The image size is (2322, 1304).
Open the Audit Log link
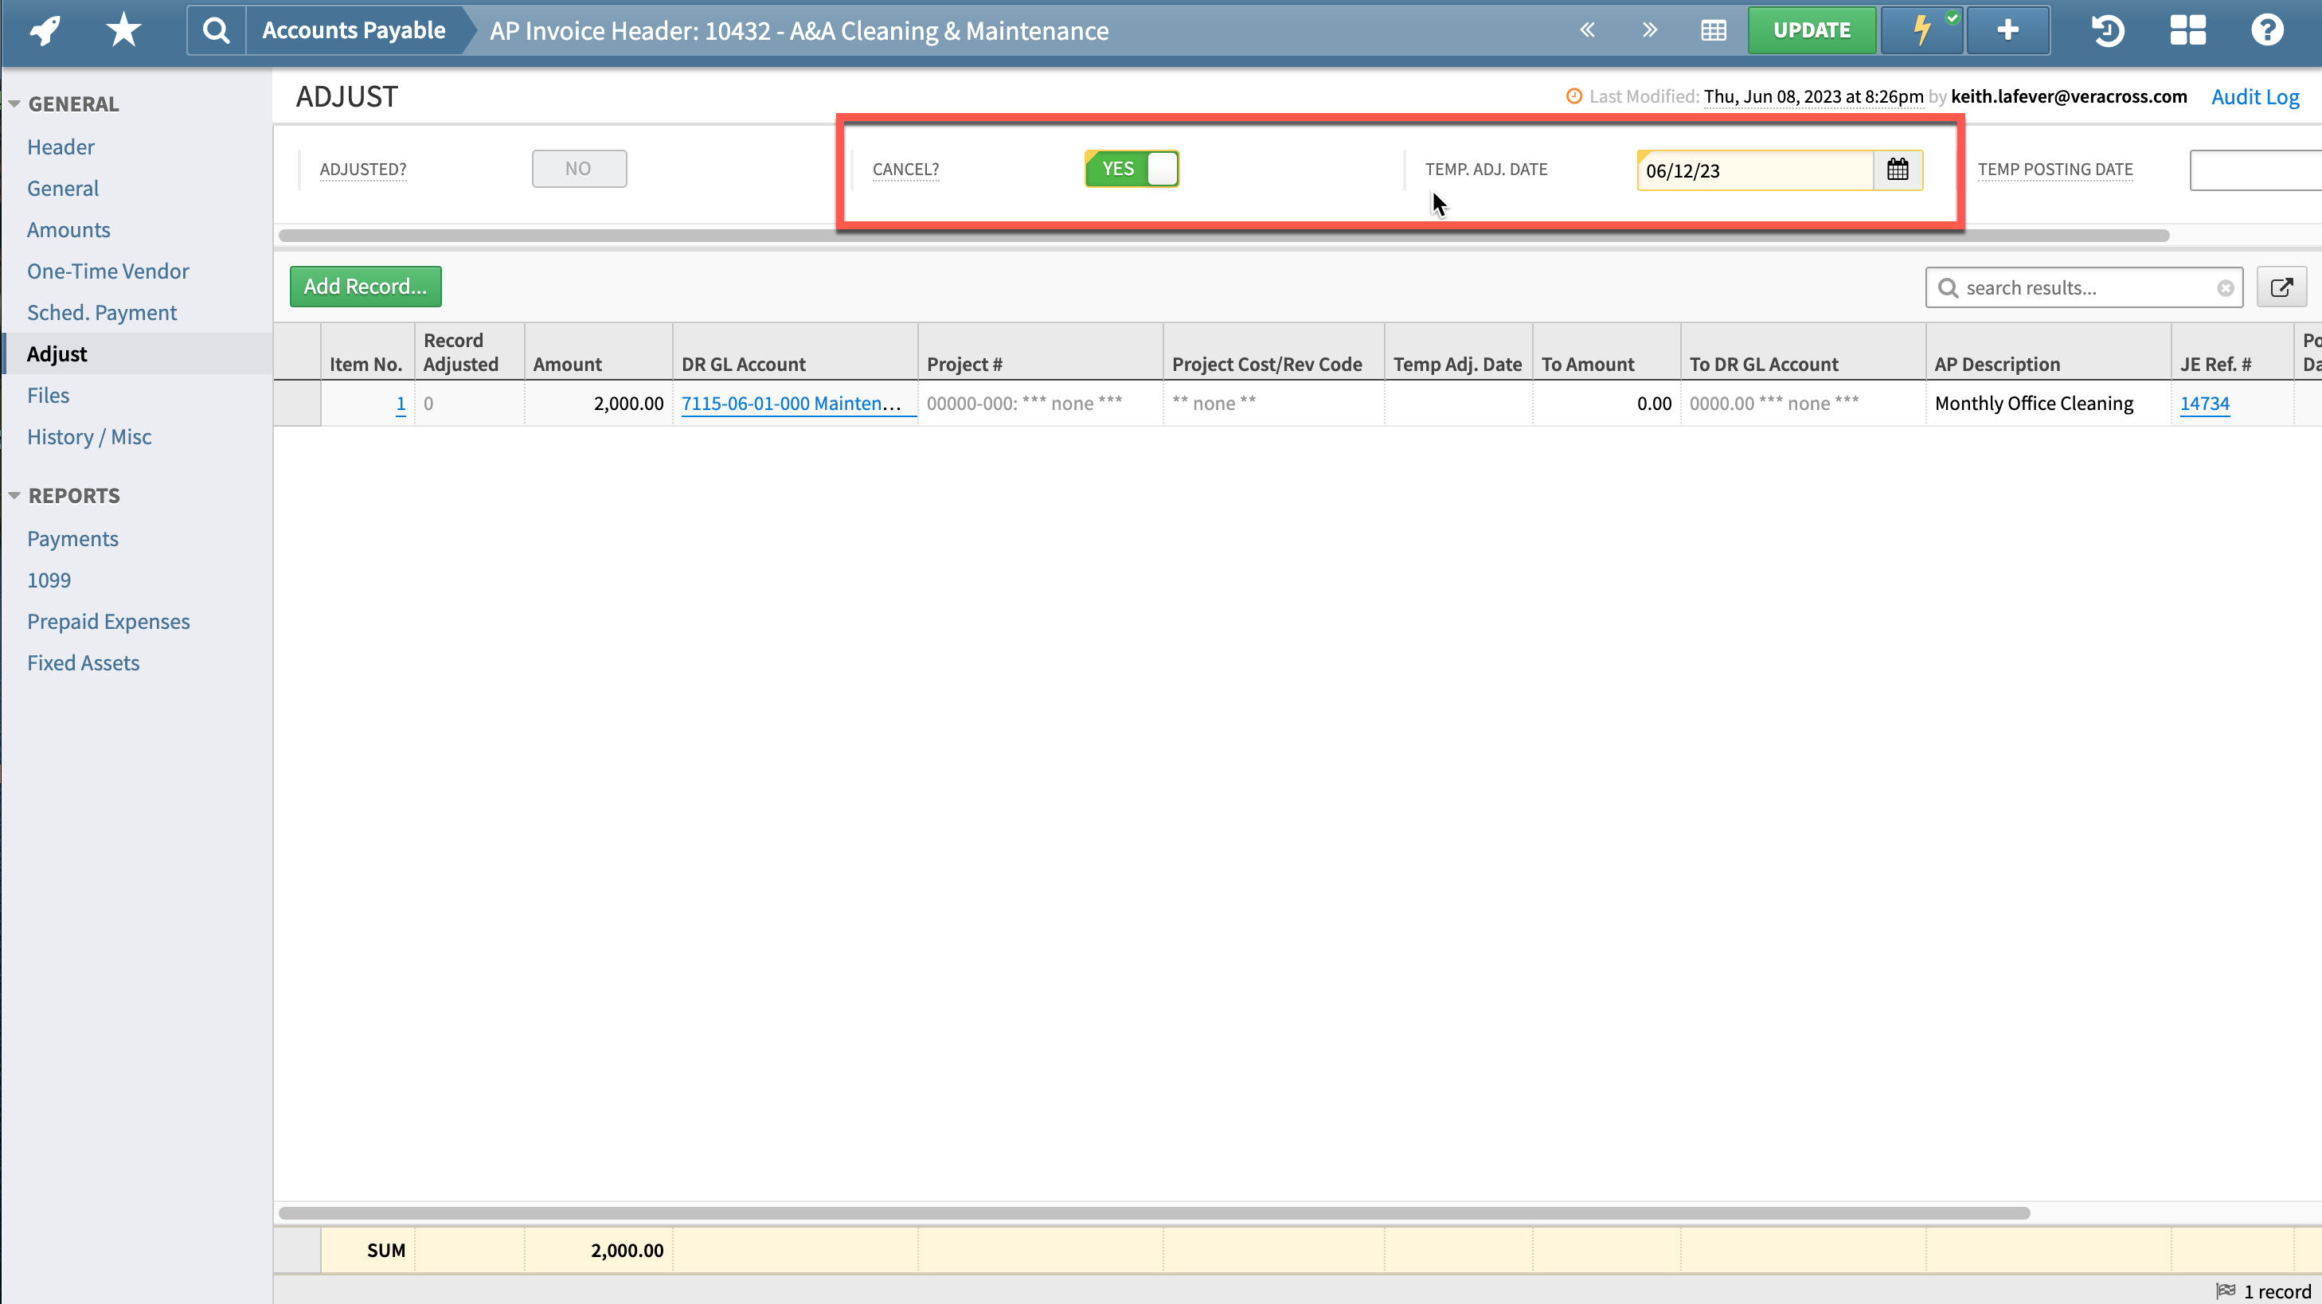[x=2254, y=96]
